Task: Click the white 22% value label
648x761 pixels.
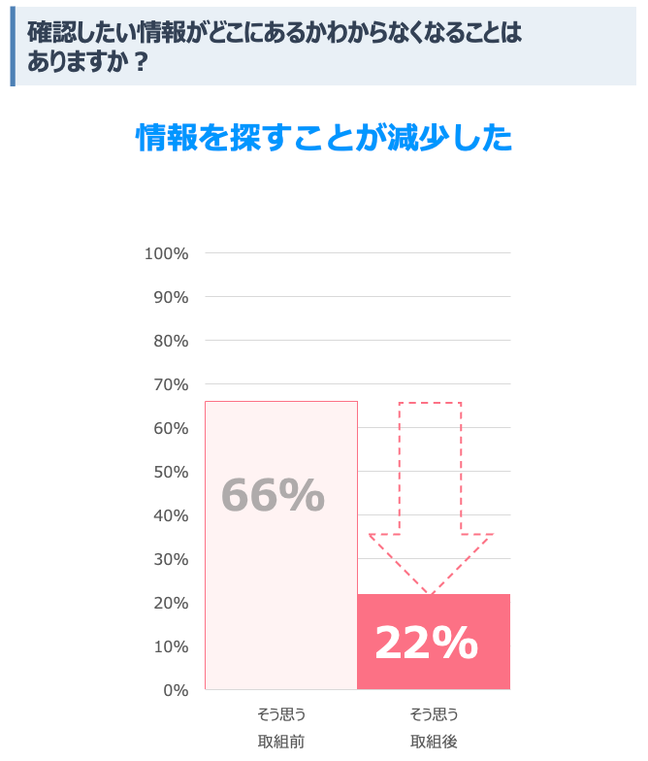Action: pos(426,643)
